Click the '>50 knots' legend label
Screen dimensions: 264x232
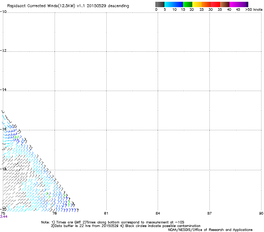click(x=254, y=10)
